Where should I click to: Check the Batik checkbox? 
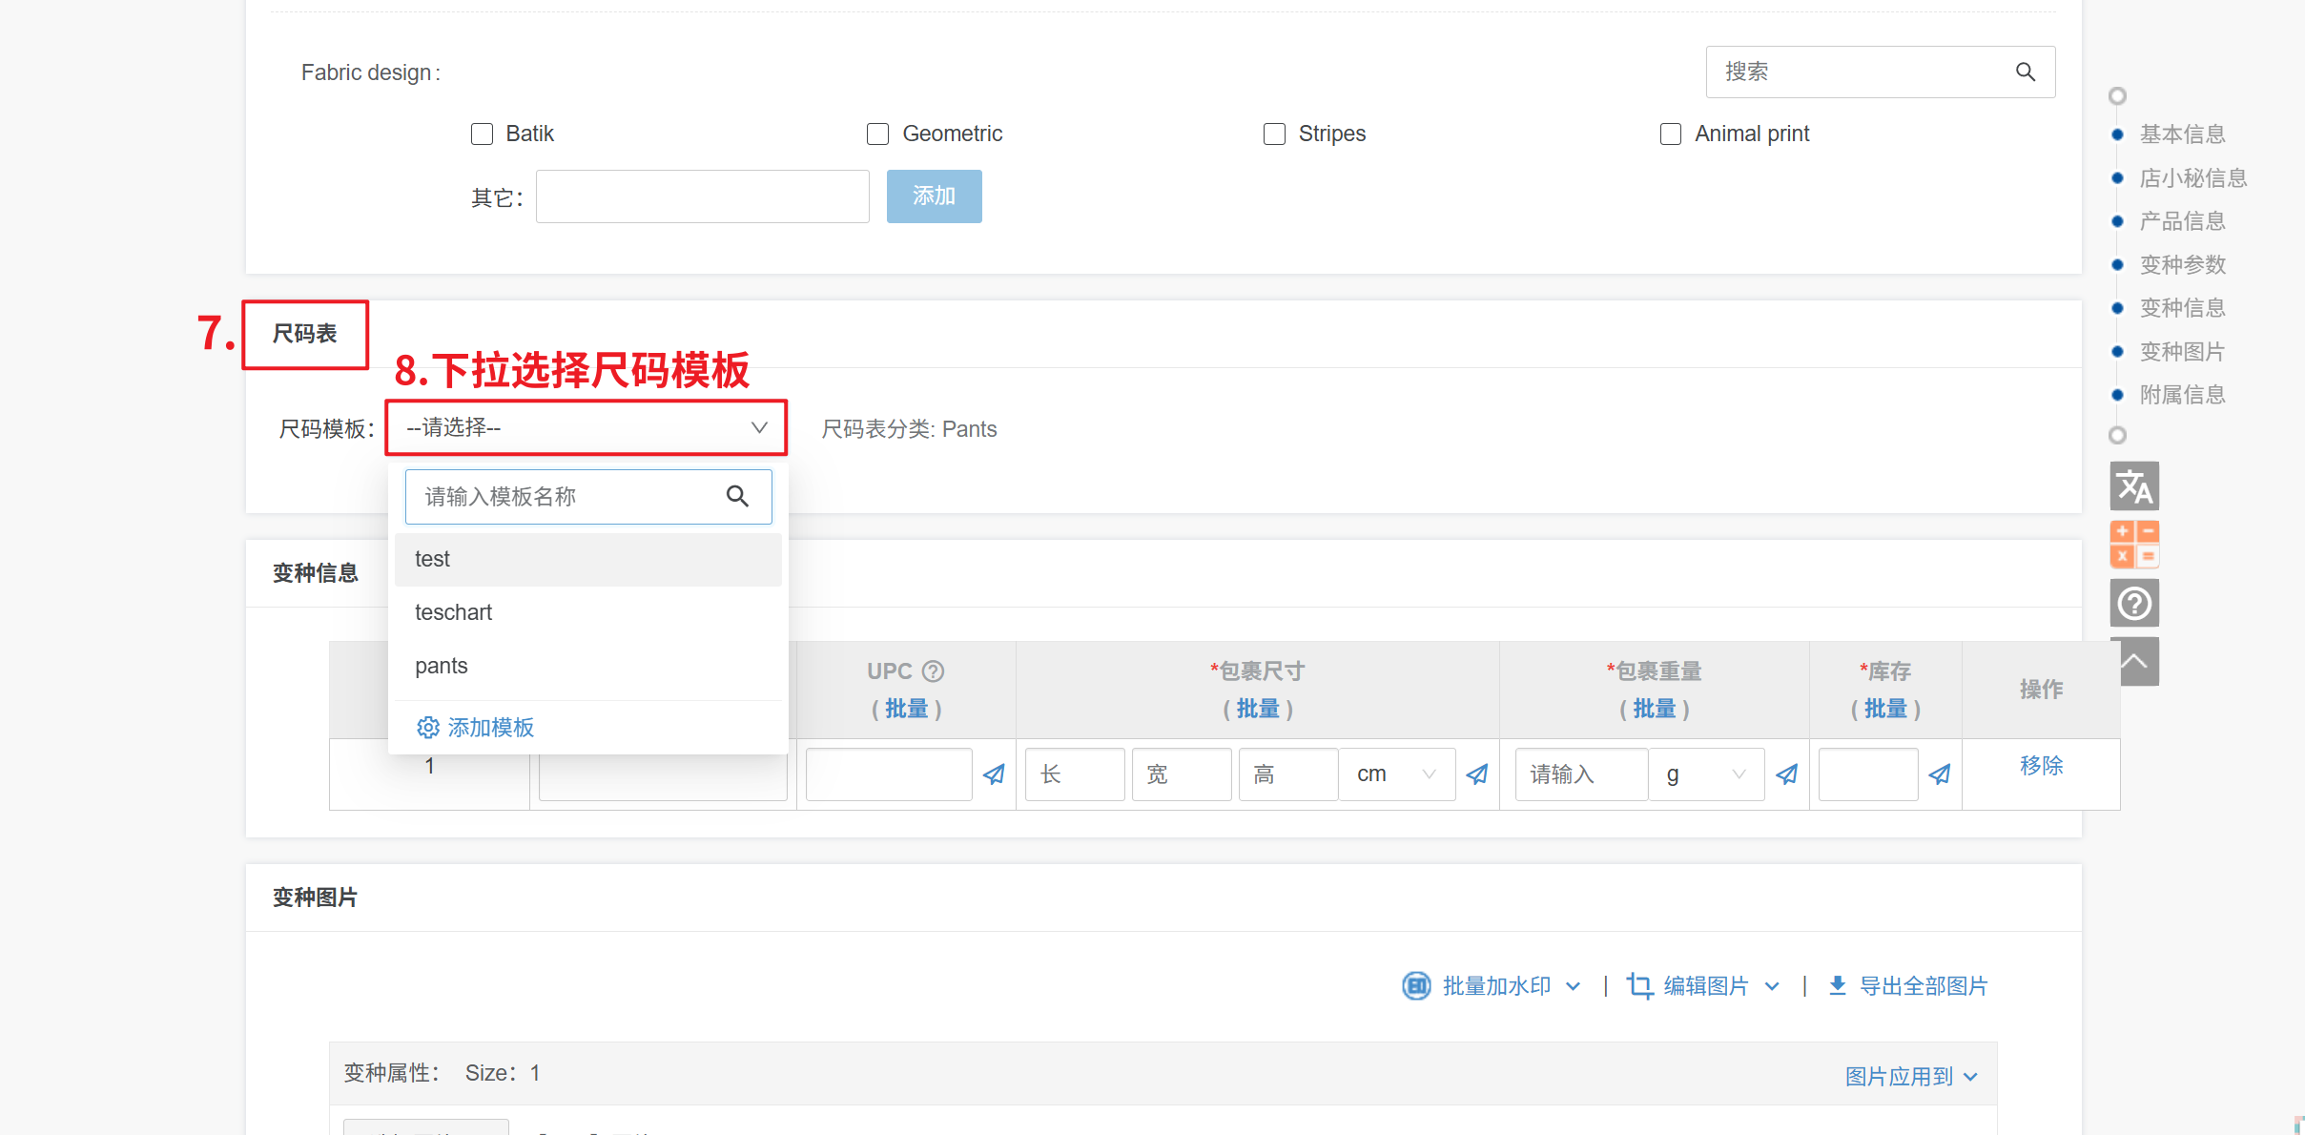(483, 134)
